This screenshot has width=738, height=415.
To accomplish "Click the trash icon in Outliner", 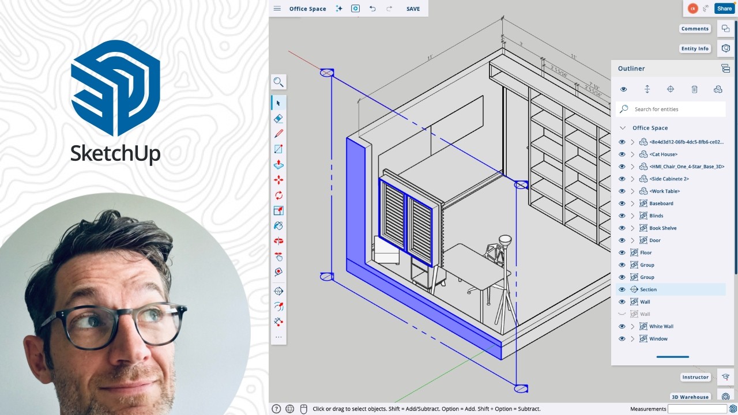I will coord(694,89).
